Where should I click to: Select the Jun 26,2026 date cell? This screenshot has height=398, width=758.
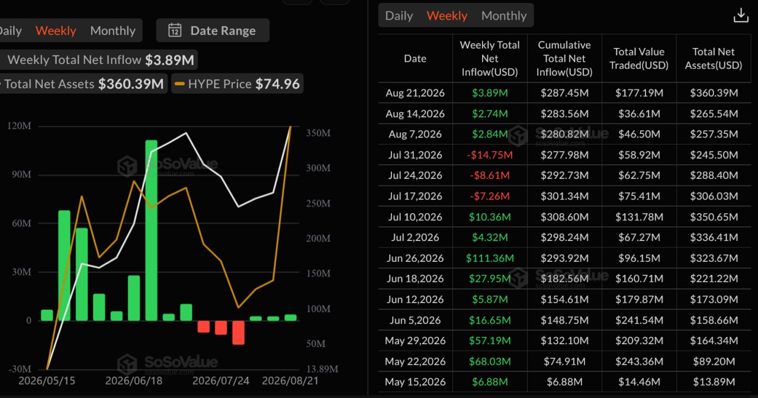pos(415,258)
